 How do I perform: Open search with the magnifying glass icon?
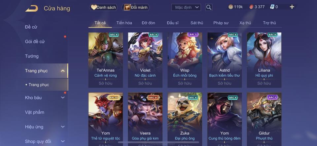[x=209, y=8]
